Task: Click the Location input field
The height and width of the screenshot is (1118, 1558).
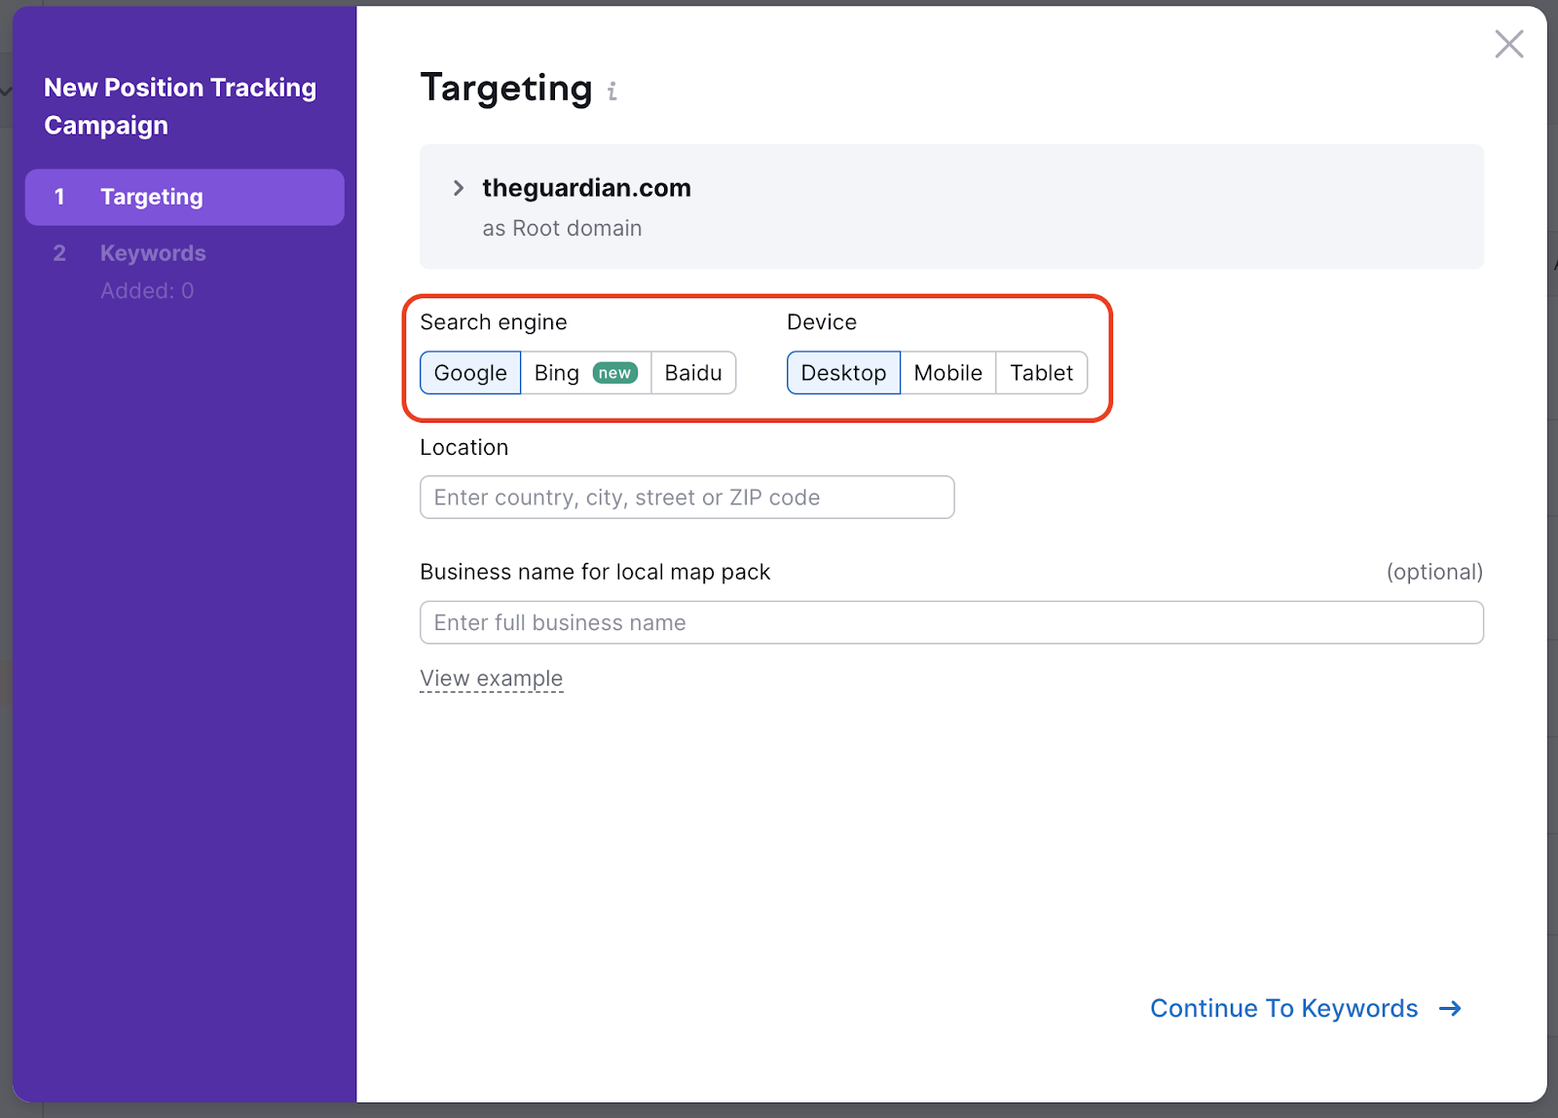Action: coord(686,497)
